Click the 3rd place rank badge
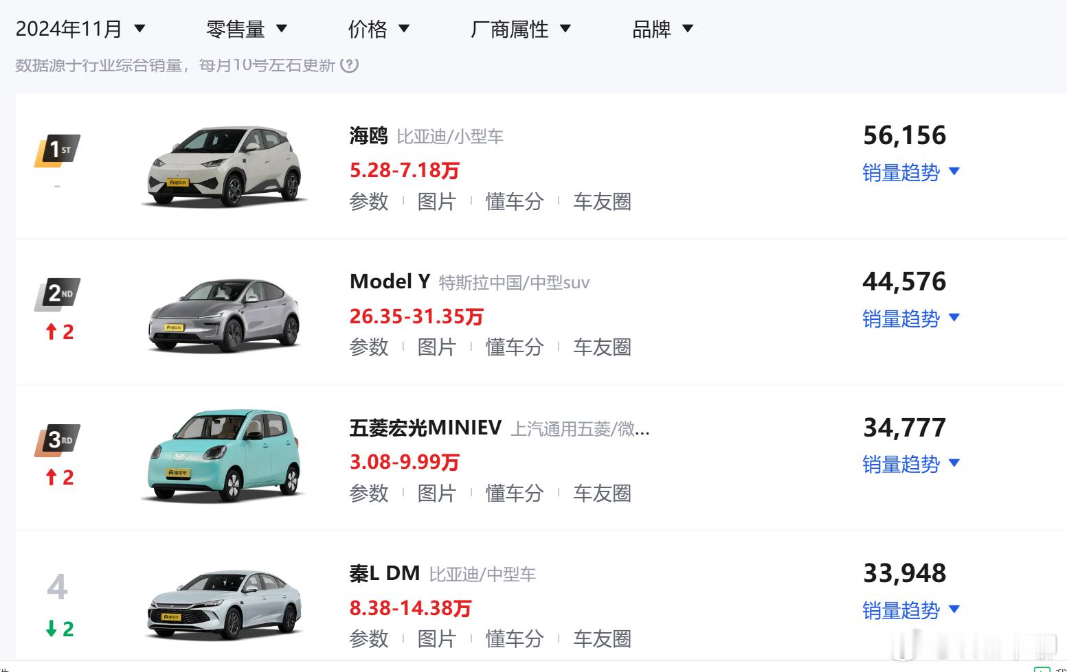1067x672 pixels. tap(58, 440)
